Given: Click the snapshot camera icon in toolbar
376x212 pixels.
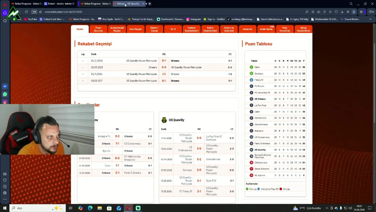Looking at the screenshot, I should point(319,12).
